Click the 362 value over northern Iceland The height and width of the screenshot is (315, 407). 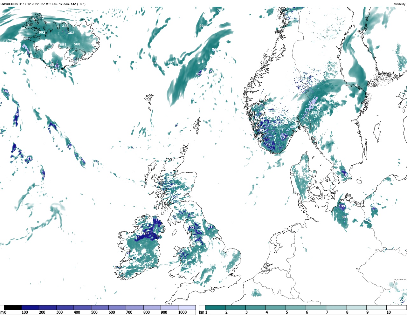point(71,33)
